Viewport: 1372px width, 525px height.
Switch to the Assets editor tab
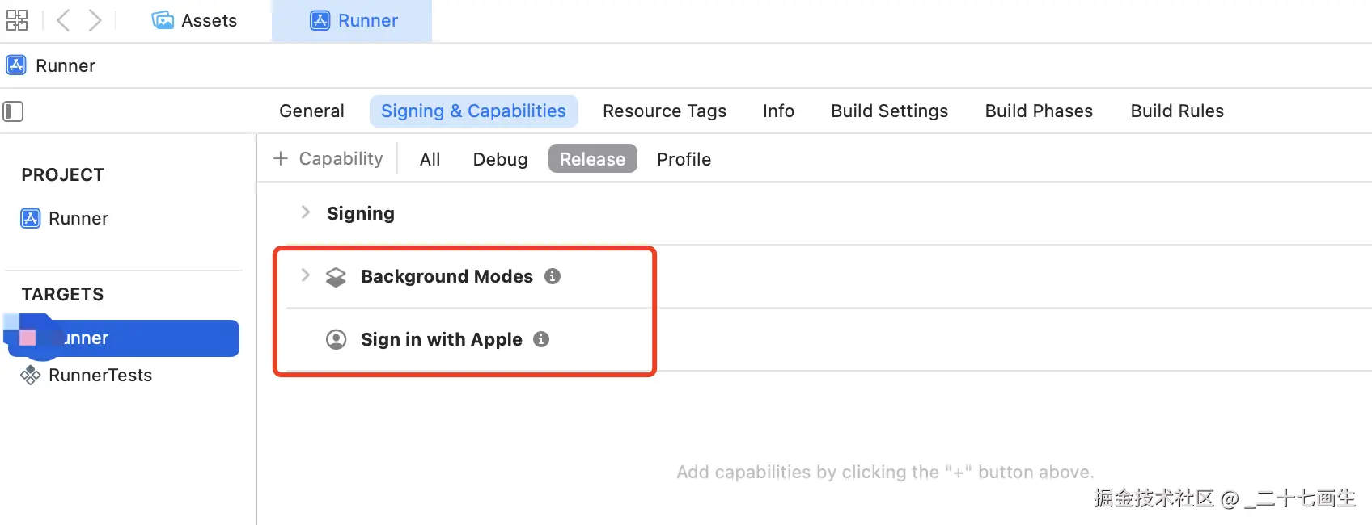pos(195,21)
